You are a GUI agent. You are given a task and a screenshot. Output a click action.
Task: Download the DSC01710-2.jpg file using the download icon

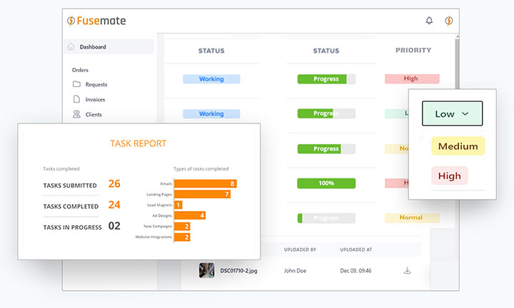pyautogui.click(x=408, y=270)
